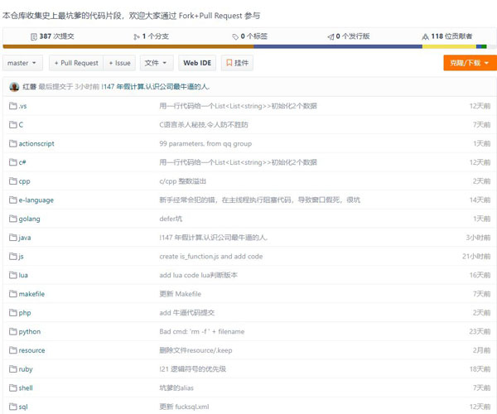The image size is (497, 414).
Task: Click the 挂件 button
Action: click(x=237, y=63)
